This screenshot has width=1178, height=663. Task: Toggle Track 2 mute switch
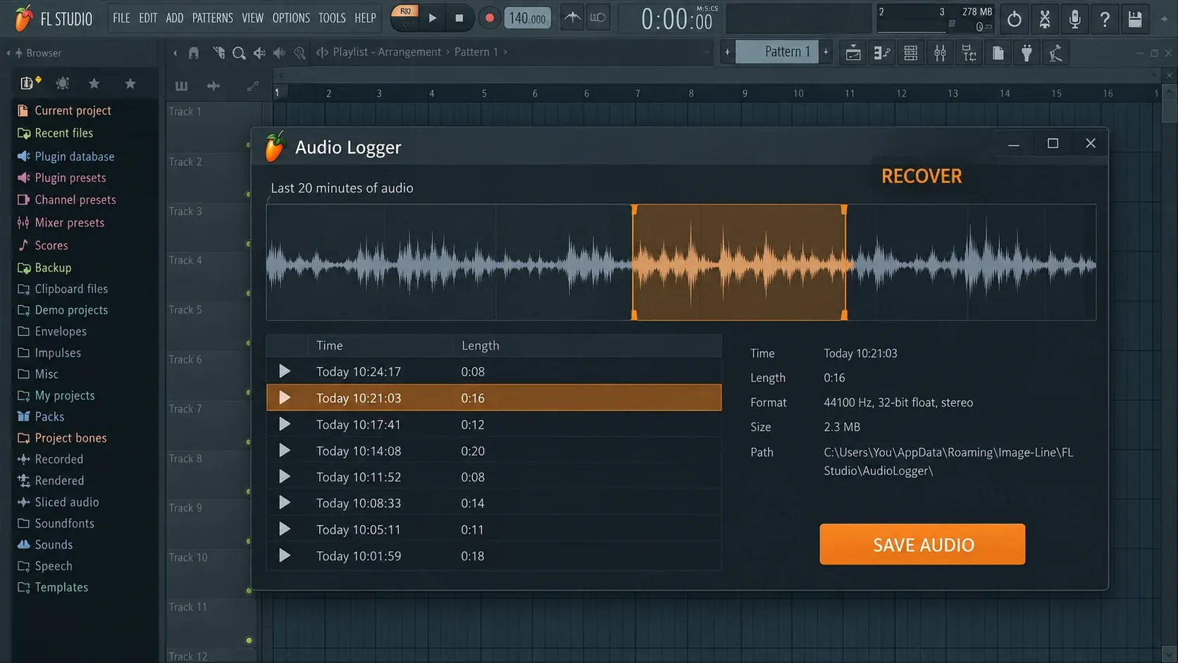coord(249,194)
